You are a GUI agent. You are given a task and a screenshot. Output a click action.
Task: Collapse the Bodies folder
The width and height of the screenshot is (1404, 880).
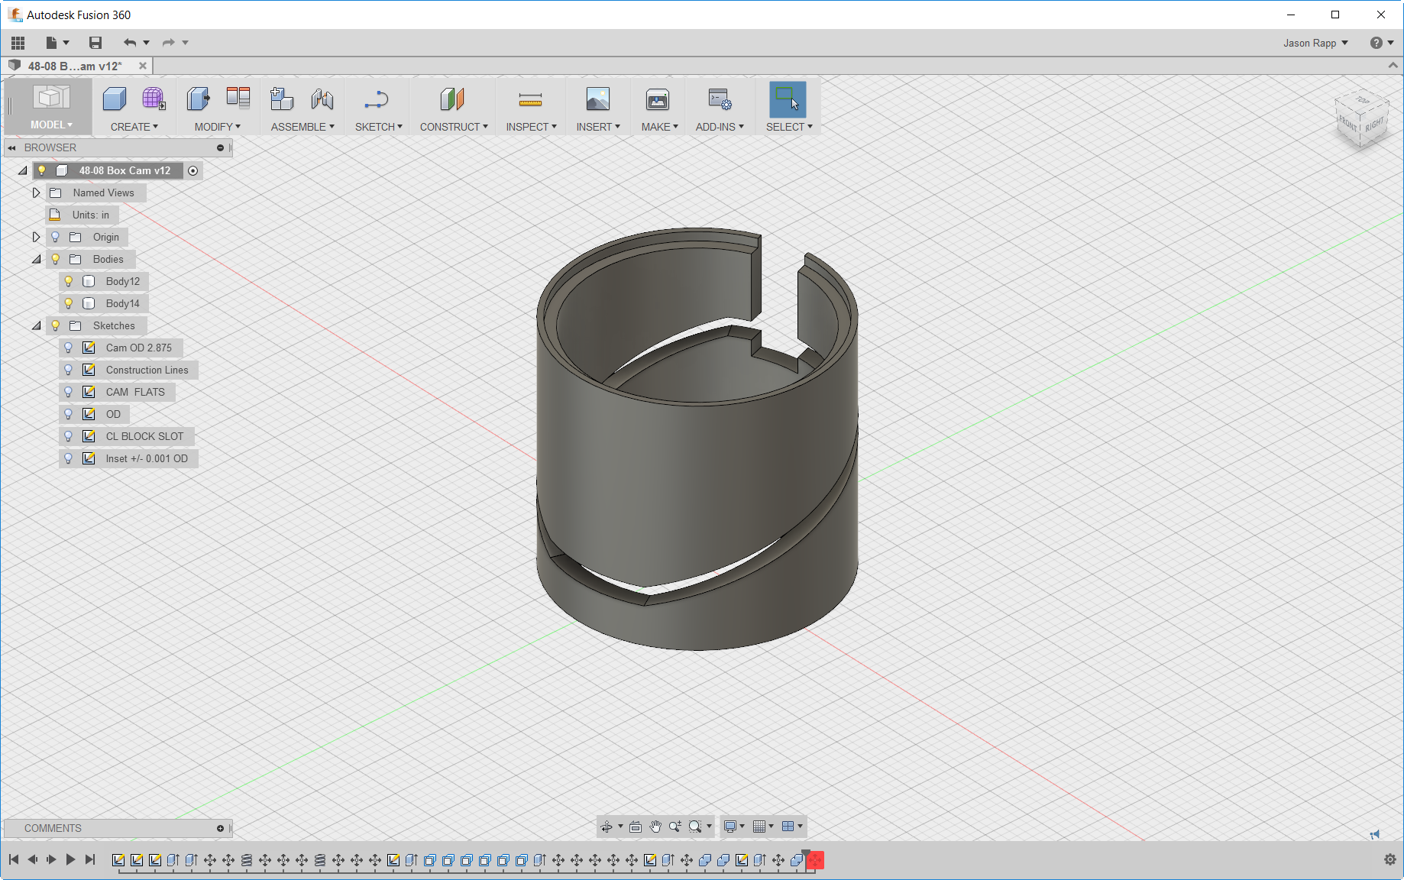(36, 259)
